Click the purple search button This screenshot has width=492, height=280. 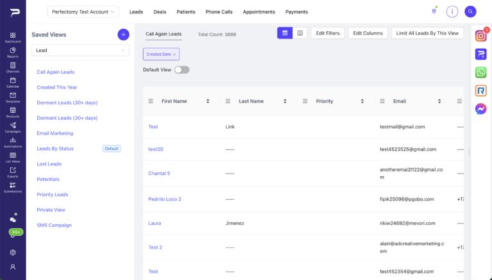(470, 12)
